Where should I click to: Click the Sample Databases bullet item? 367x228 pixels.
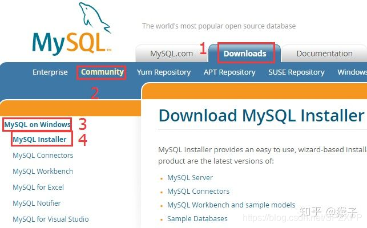coord(197,219)
